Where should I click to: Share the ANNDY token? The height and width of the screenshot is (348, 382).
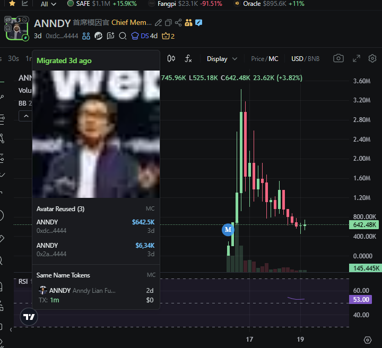pyautogui.click(x=178, y=23)
